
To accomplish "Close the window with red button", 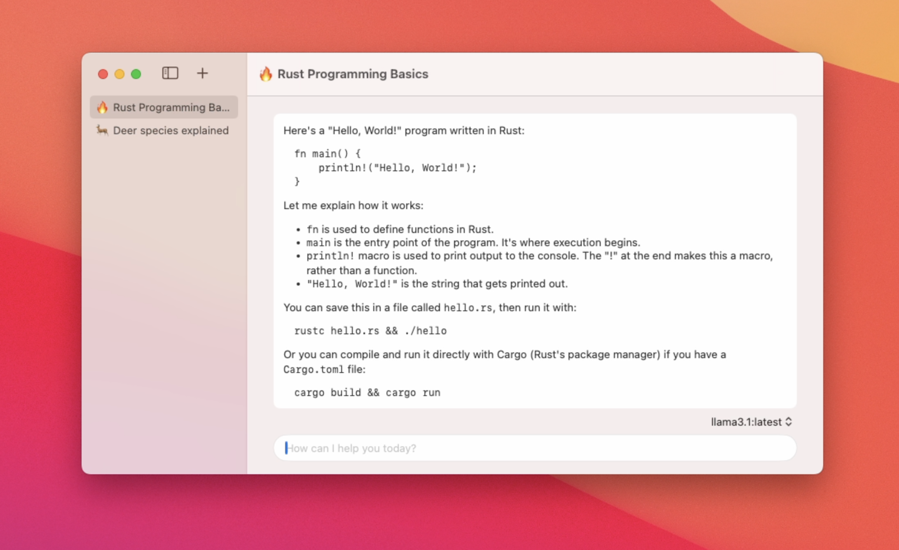I will tap(103, 74).
